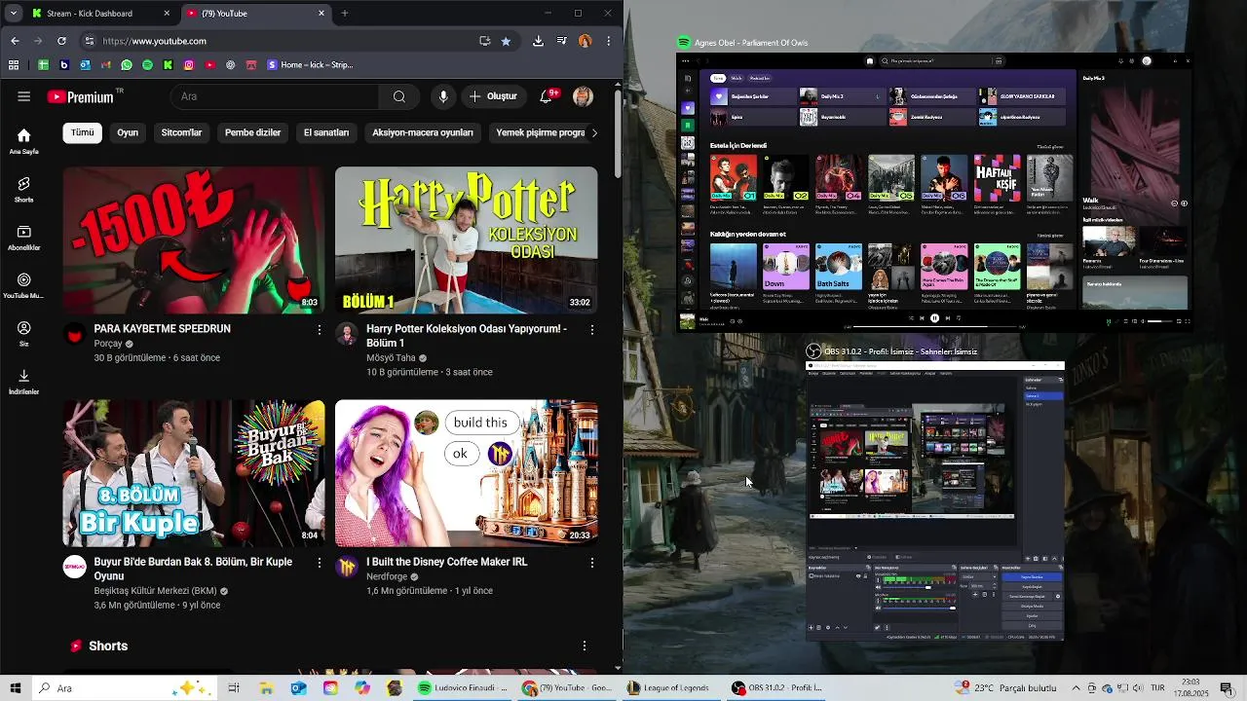1247x701 pixels.
Task: Click the WhatsApp bookmark in bookmarks bar
Action: [x=127, y=65]
